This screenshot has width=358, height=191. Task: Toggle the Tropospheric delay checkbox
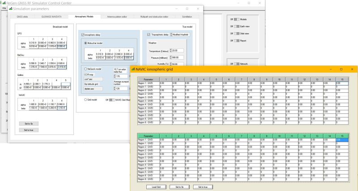click(149, 35)
